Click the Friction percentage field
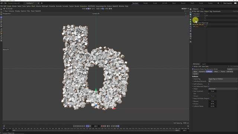 tap(212, 104)
